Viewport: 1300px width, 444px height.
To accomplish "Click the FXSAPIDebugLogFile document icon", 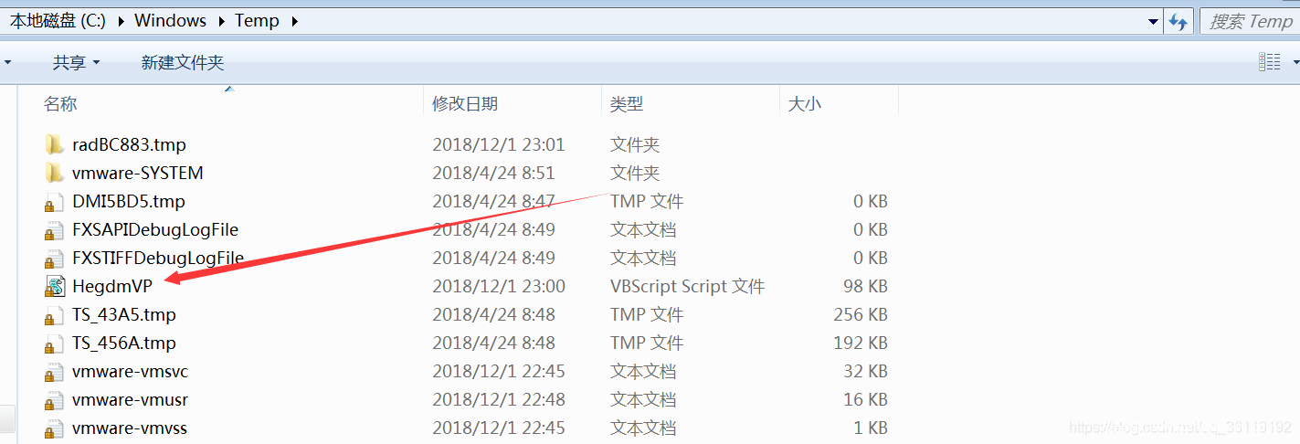I will (x=55, y=230).
